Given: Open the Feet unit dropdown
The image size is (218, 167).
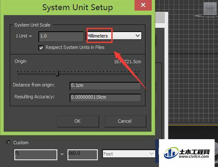Looking at the screenshot, I should [x=129, y=154].
